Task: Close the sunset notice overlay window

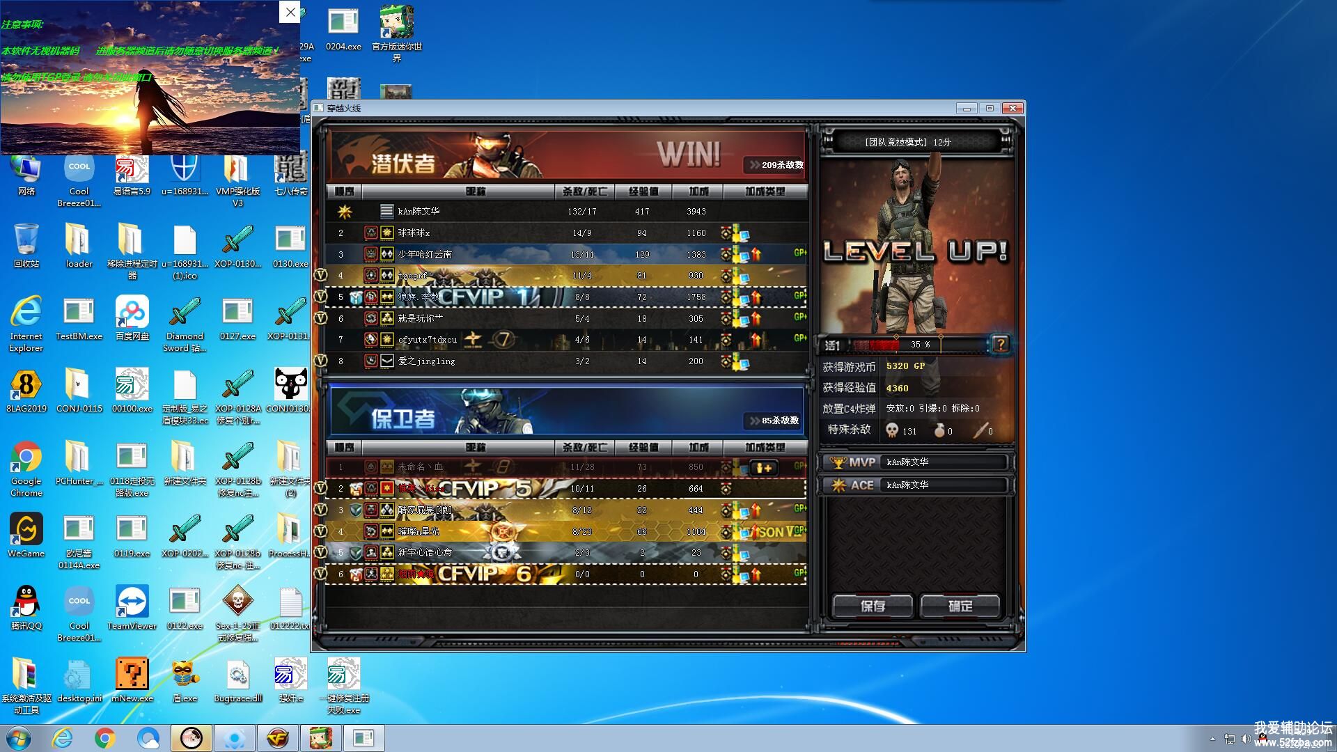Action: [x=290, y=12]
